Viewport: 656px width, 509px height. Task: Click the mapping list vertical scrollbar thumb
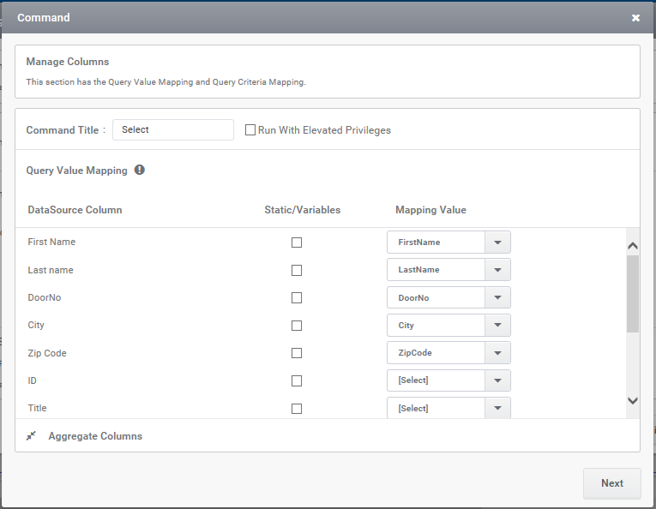633,294
